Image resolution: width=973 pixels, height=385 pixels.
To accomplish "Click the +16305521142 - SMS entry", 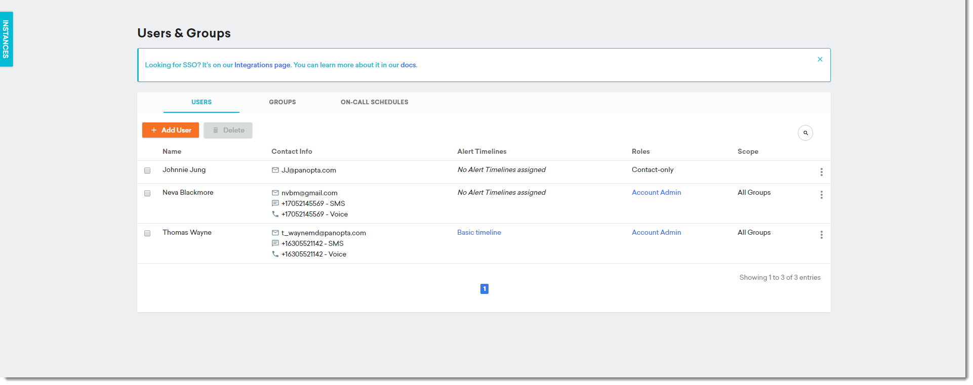I will 312,243.
